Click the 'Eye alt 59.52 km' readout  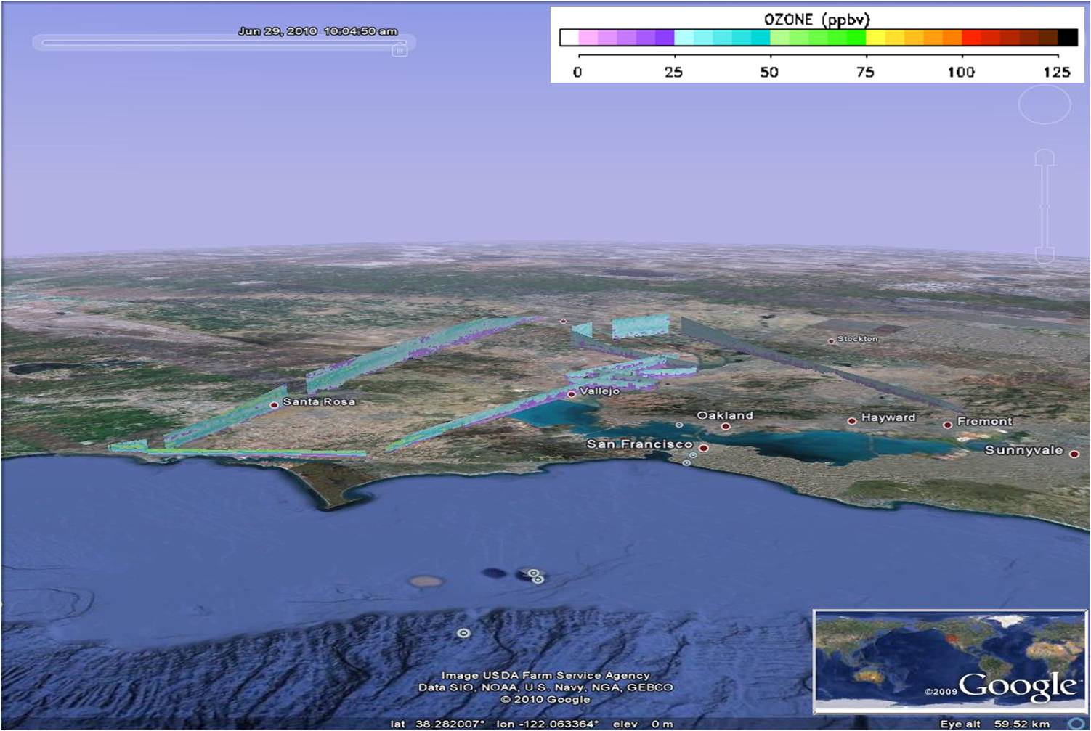pyautogui.click(x=994, y=724)
